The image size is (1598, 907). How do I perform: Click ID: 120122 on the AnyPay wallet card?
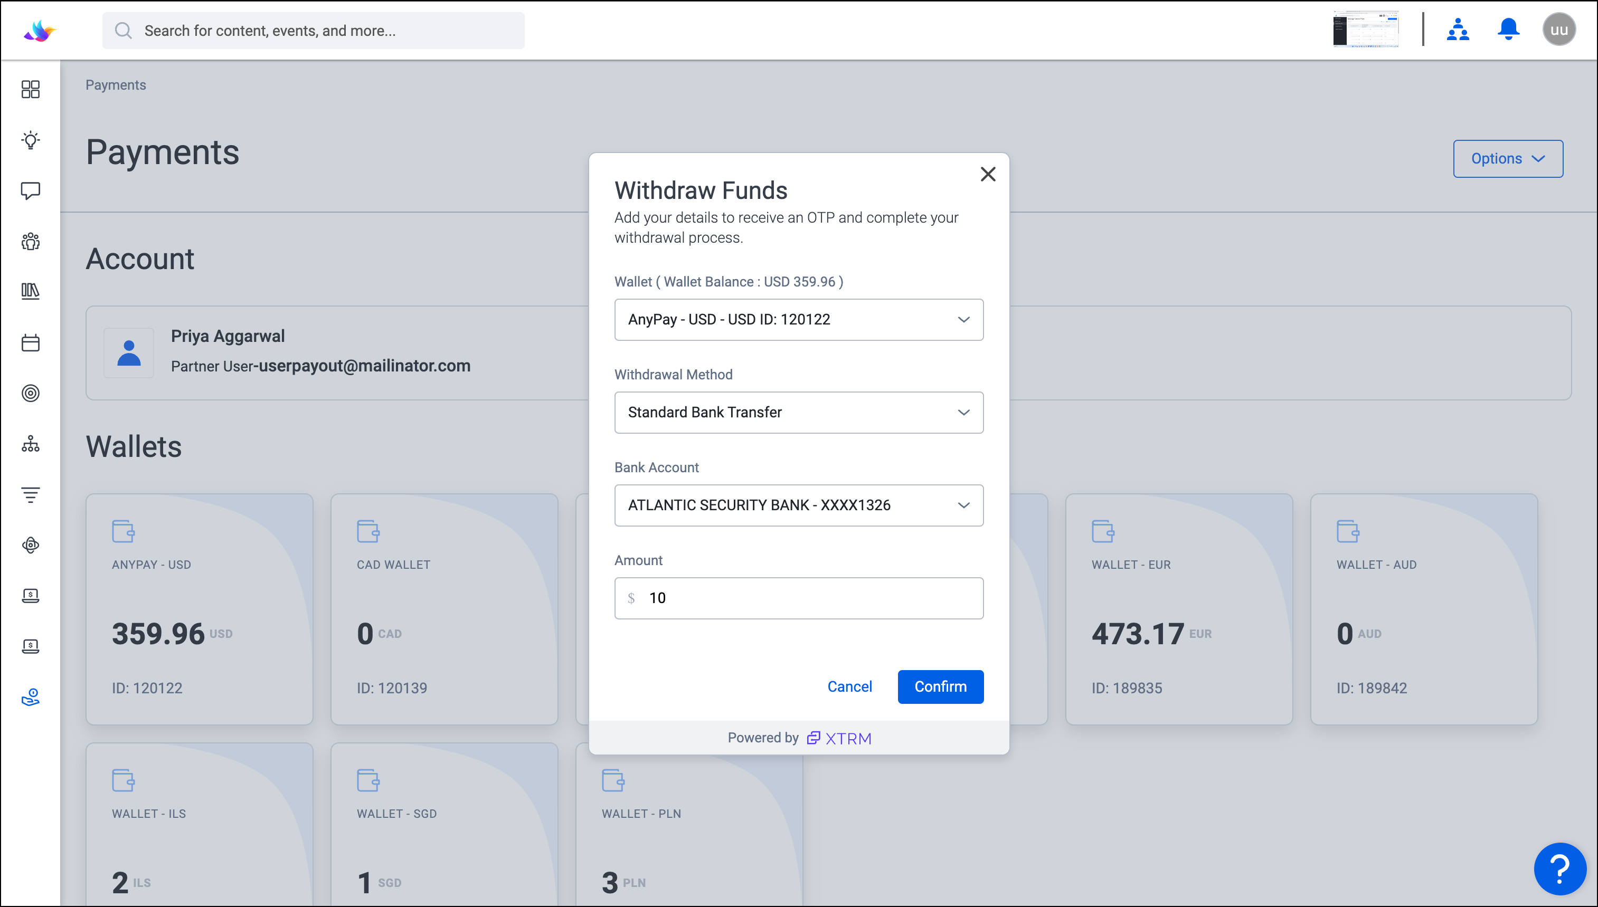coord(147,688)
